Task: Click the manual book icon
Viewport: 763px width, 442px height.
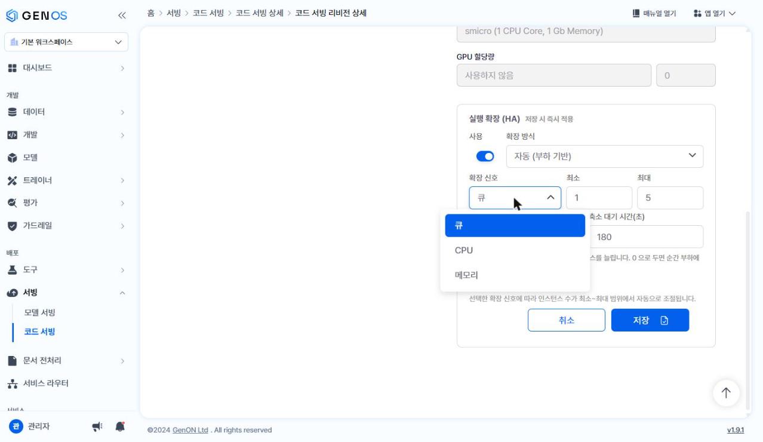Action: coord(636,13)
